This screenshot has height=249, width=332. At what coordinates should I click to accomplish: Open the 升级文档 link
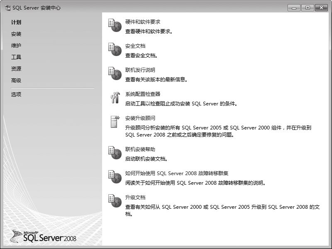click(135, 198)
